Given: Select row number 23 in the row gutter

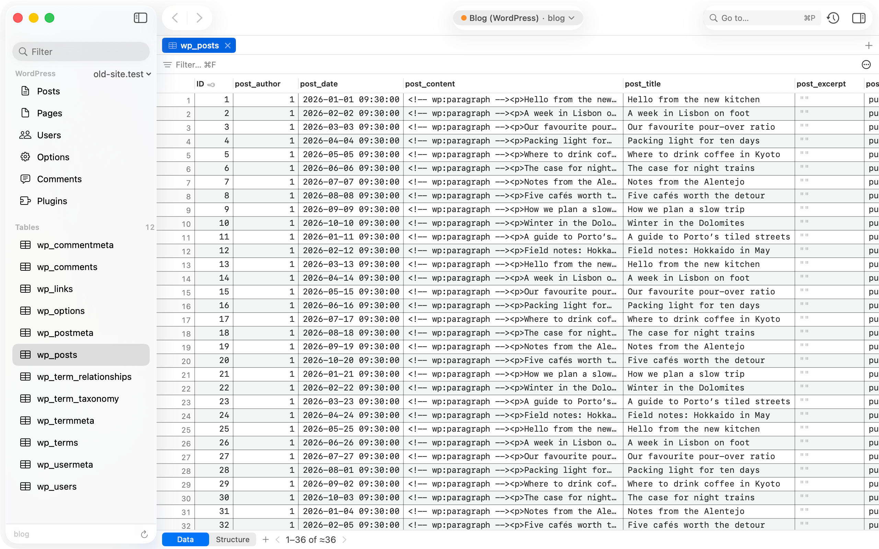Looking at the screenshot, I should click(x=176, y=401).
